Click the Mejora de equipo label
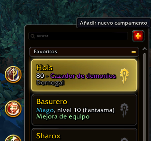Image resolution: width=151 pixels, height=141 pixels. coord(63,117)
